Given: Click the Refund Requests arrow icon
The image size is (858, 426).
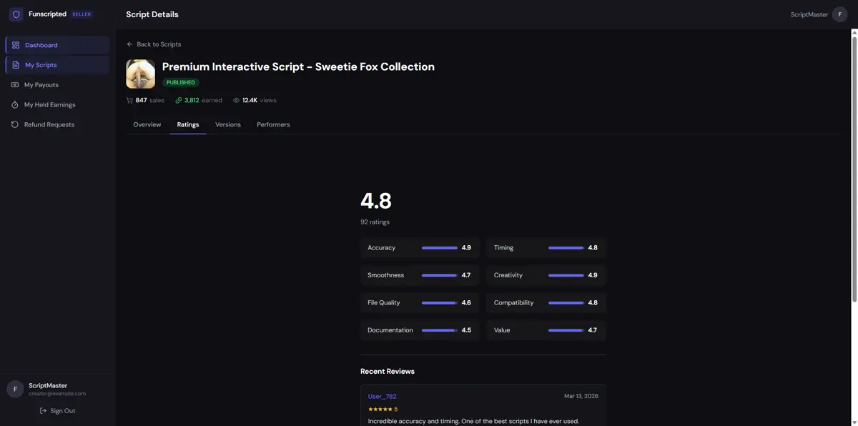Looking at the screenshot, I should tap(15, 124).
